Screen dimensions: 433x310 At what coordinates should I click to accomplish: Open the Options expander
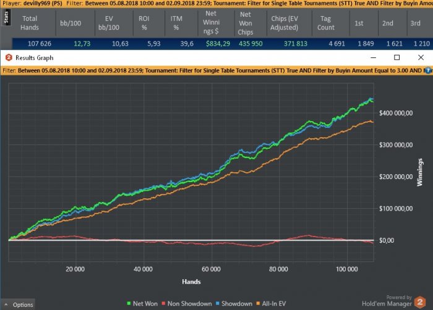(18, 304)
